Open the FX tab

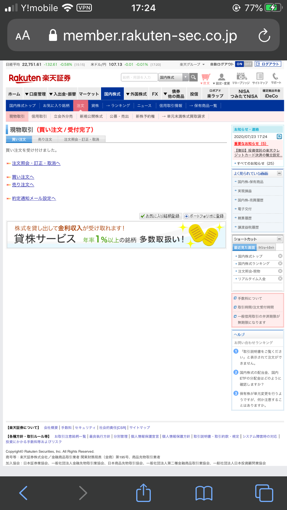(x=155, y=94)
